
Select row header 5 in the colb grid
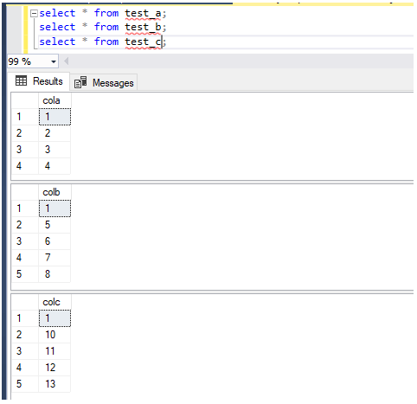point(25,274)
